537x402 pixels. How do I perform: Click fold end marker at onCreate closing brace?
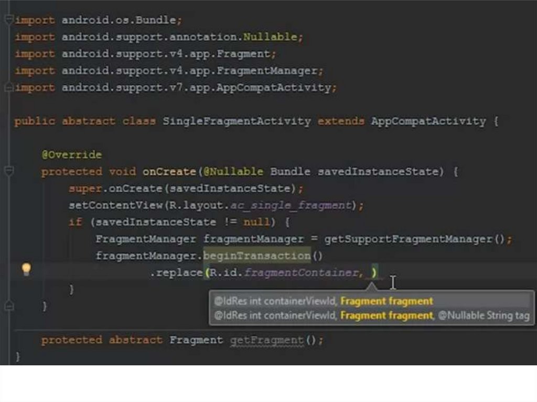click(x=8, y=306)
